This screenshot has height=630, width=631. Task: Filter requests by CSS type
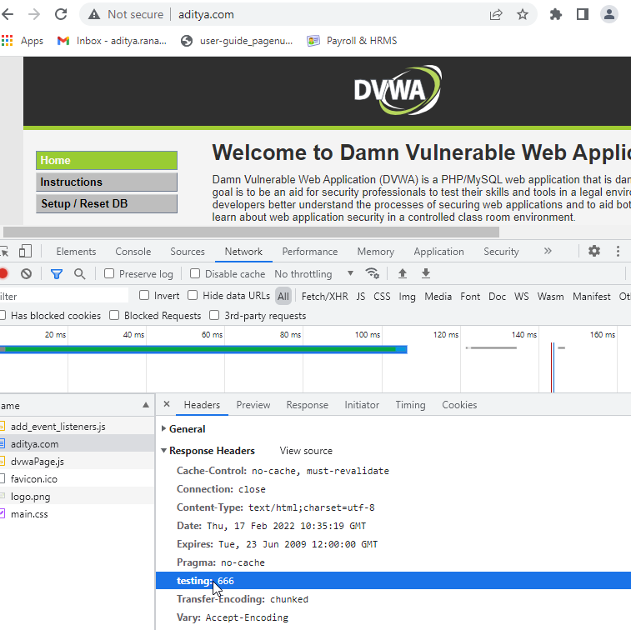(x=382, y=296)
